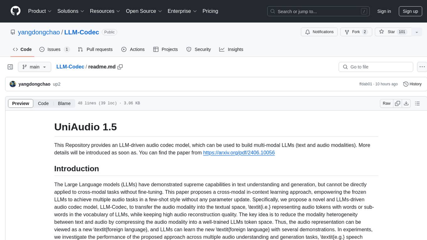View file History
The image size is (427, 240).
point(412,84)
